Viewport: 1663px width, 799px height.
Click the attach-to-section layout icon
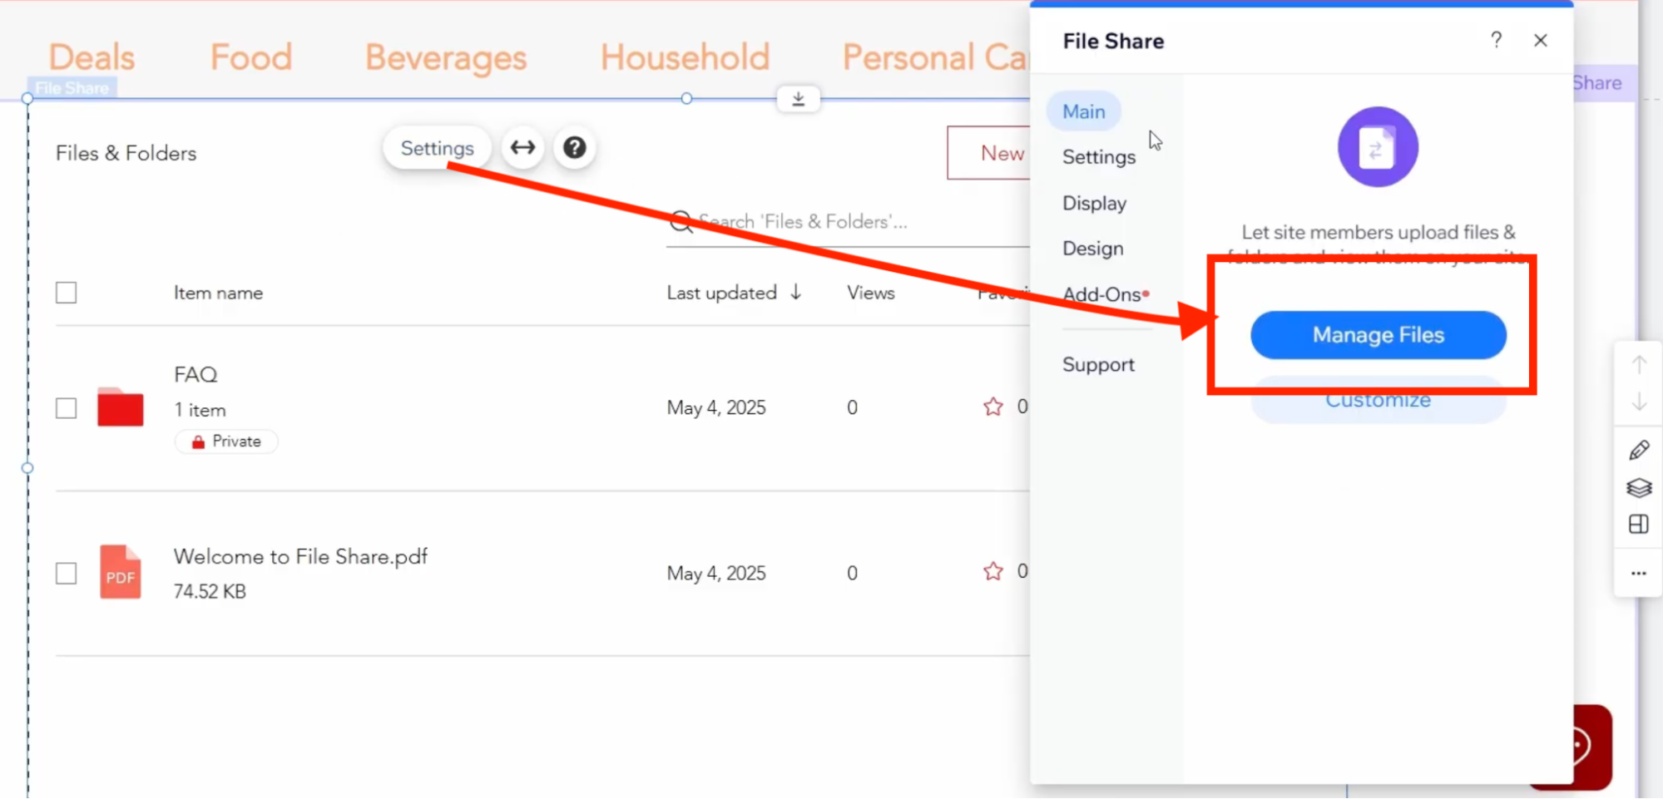point(1638,524)
